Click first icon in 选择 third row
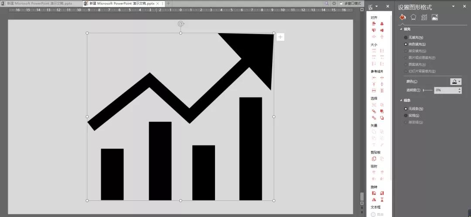 coord(374,118)
